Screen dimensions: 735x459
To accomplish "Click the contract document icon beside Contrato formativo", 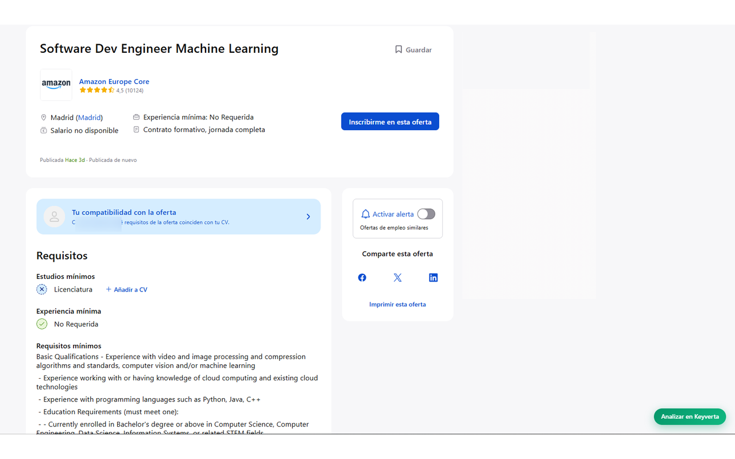I will (x=136, y=130).
